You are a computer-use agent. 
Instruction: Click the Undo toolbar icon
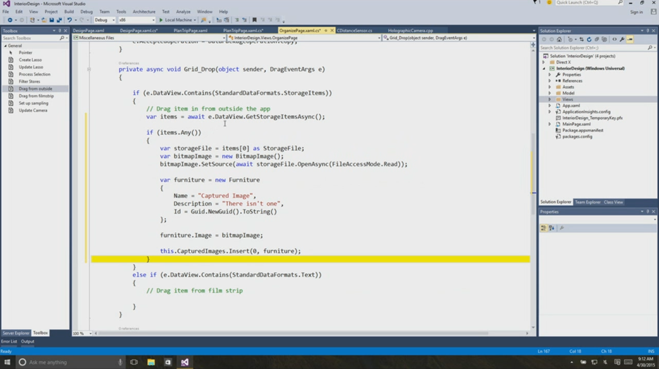70,20
